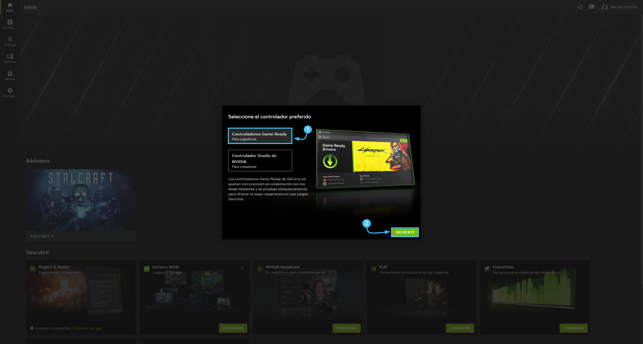The width and height of the screenshot is (643, 344).
Task: Click the feedback message icon
Action: [x=592, y=7]
